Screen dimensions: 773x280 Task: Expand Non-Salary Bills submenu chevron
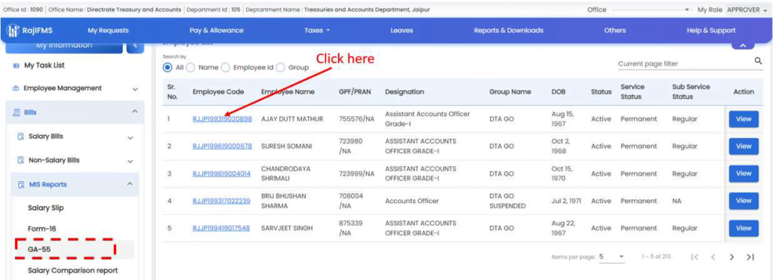click(x=130, y=162)
